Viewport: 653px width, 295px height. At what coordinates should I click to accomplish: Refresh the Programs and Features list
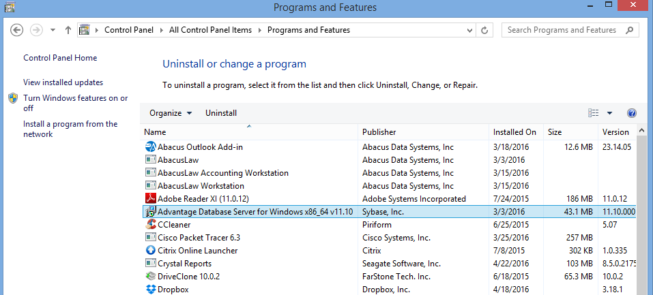pos(484,30)
